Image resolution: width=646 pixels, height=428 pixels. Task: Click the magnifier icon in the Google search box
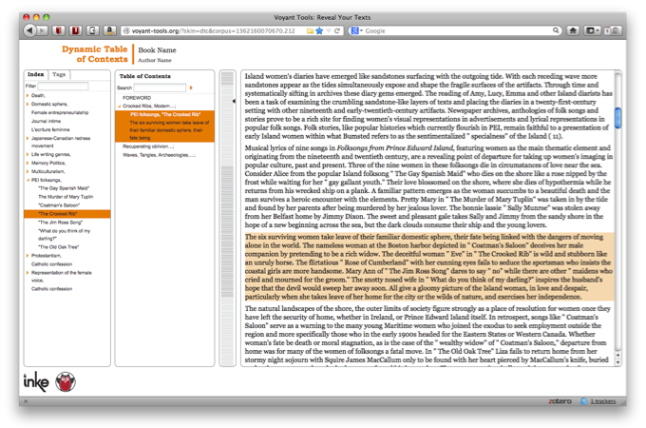[556, 30]
